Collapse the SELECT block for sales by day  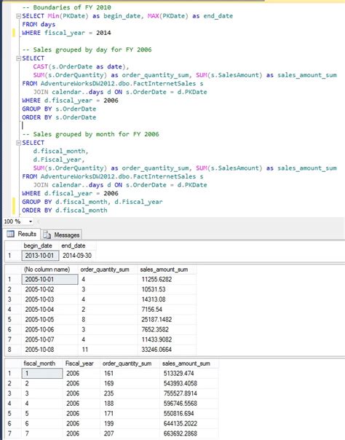(18, 58)
